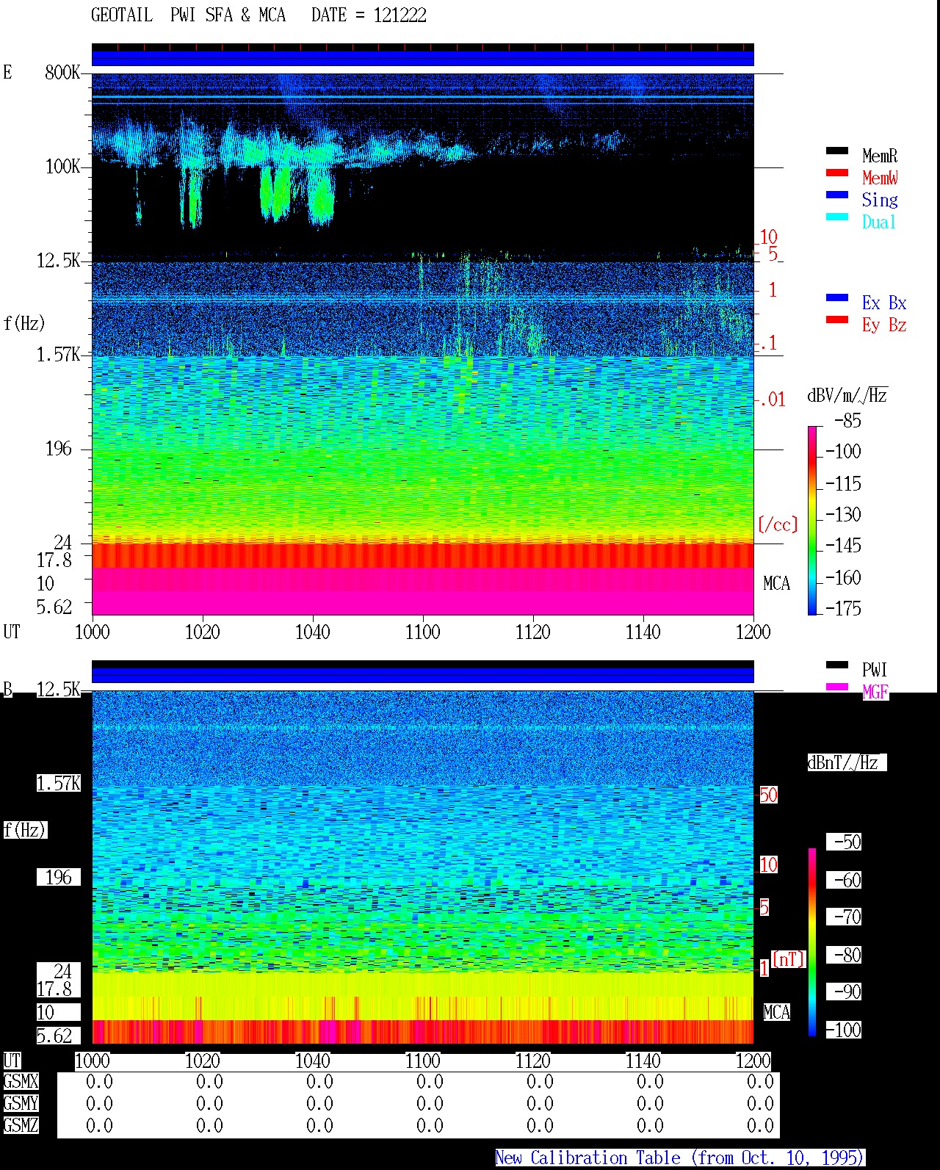Image resolution: width=940 pixels, height=1170 pixels.
Task: Click the 1.57K label on B panel
Action: [x=59, y=783]
